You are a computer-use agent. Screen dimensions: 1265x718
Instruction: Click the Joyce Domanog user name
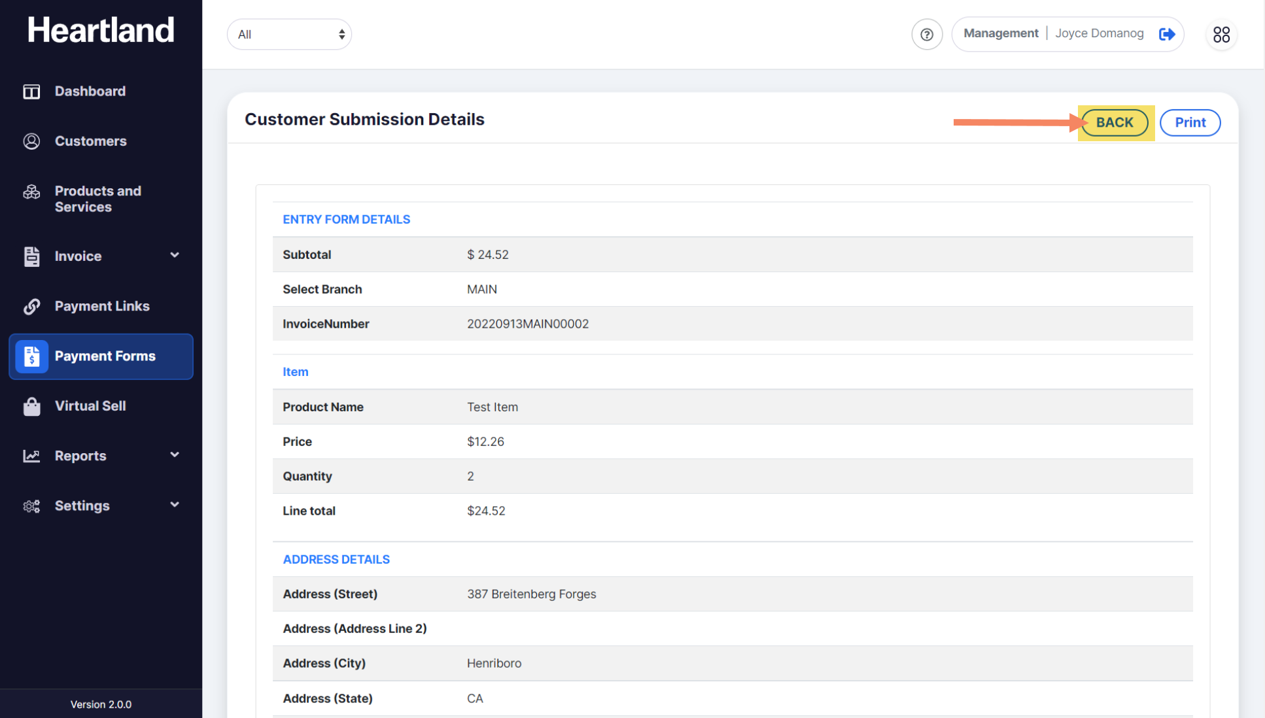click(1100, 33)
